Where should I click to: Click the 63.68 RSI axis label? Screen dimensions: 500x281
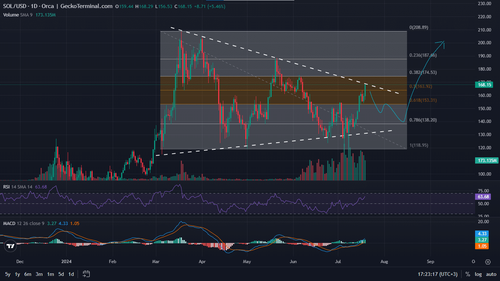click(x=483, y=197)
